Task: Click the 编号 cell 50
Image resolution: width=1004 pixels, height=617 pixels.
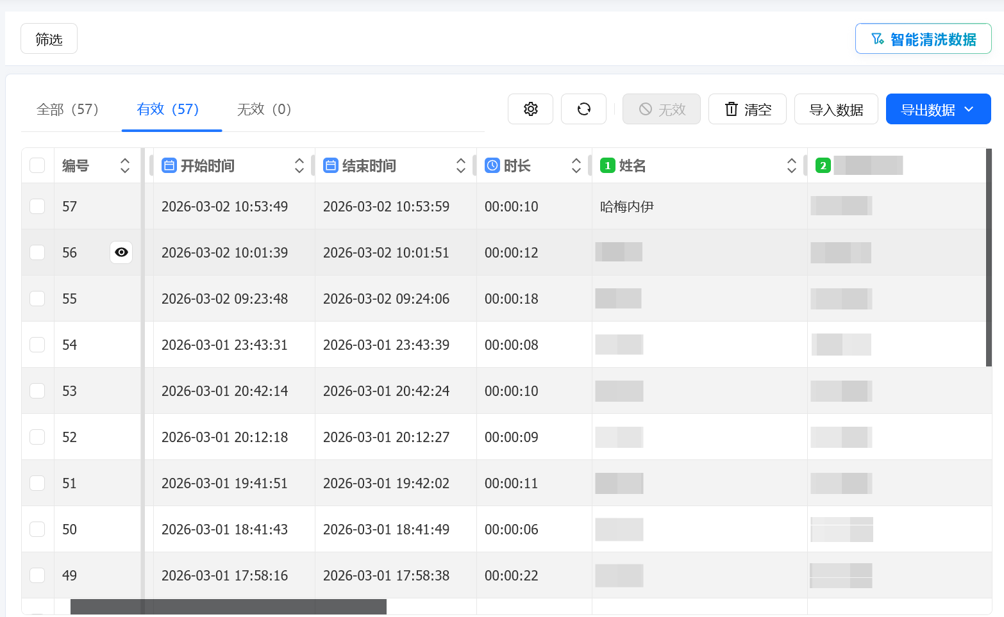Action: [69, 529]
